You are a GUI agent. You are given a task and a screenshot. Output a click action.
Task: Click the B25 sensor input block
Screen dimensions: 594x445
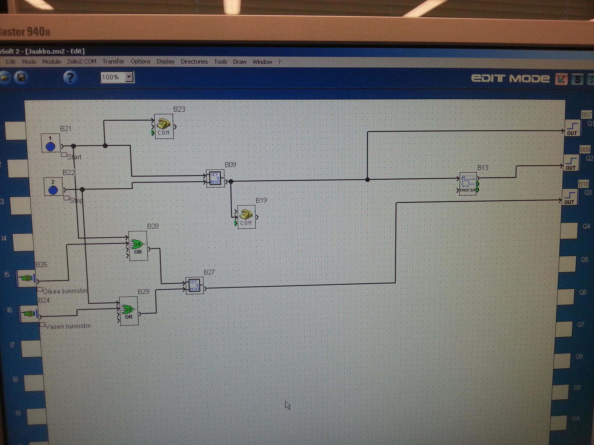pos(26,279)
